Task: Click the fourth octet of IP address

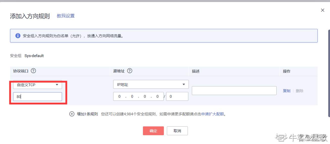Action: point(157,97)
